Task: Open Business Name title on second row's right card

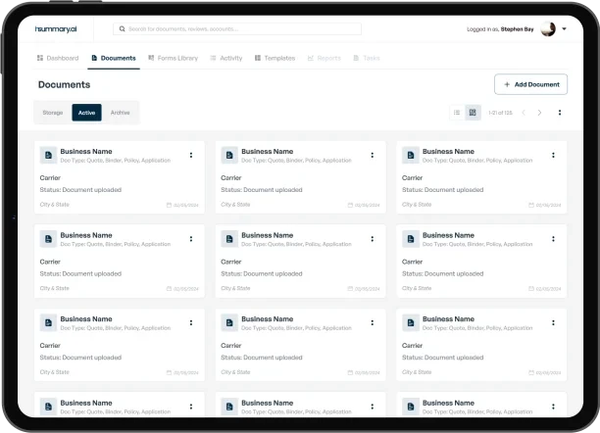Action: (x=448, y=235)
